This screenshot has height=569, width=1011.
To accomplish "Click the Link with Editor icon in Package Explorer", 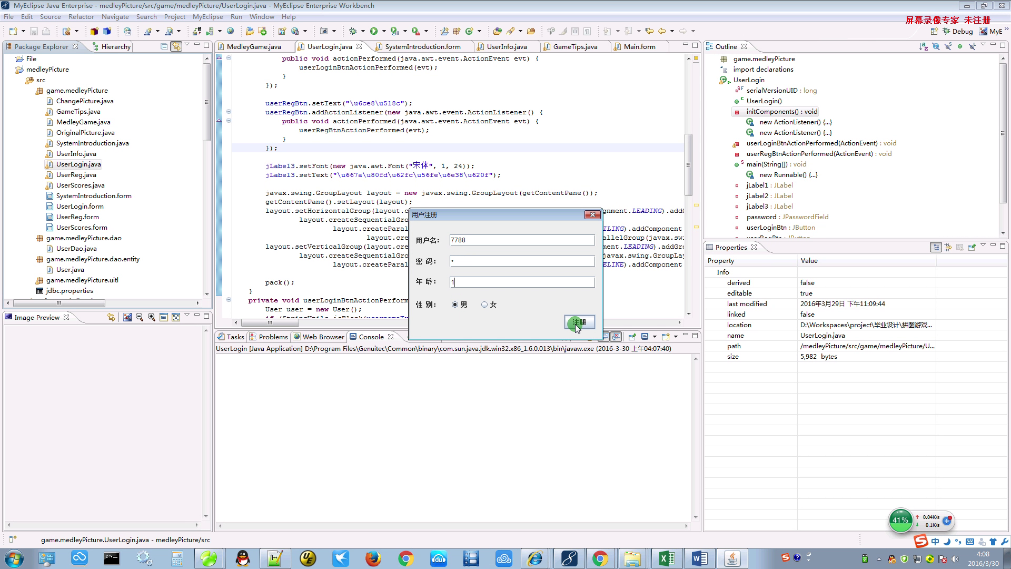I will click(x=176, y=46).
